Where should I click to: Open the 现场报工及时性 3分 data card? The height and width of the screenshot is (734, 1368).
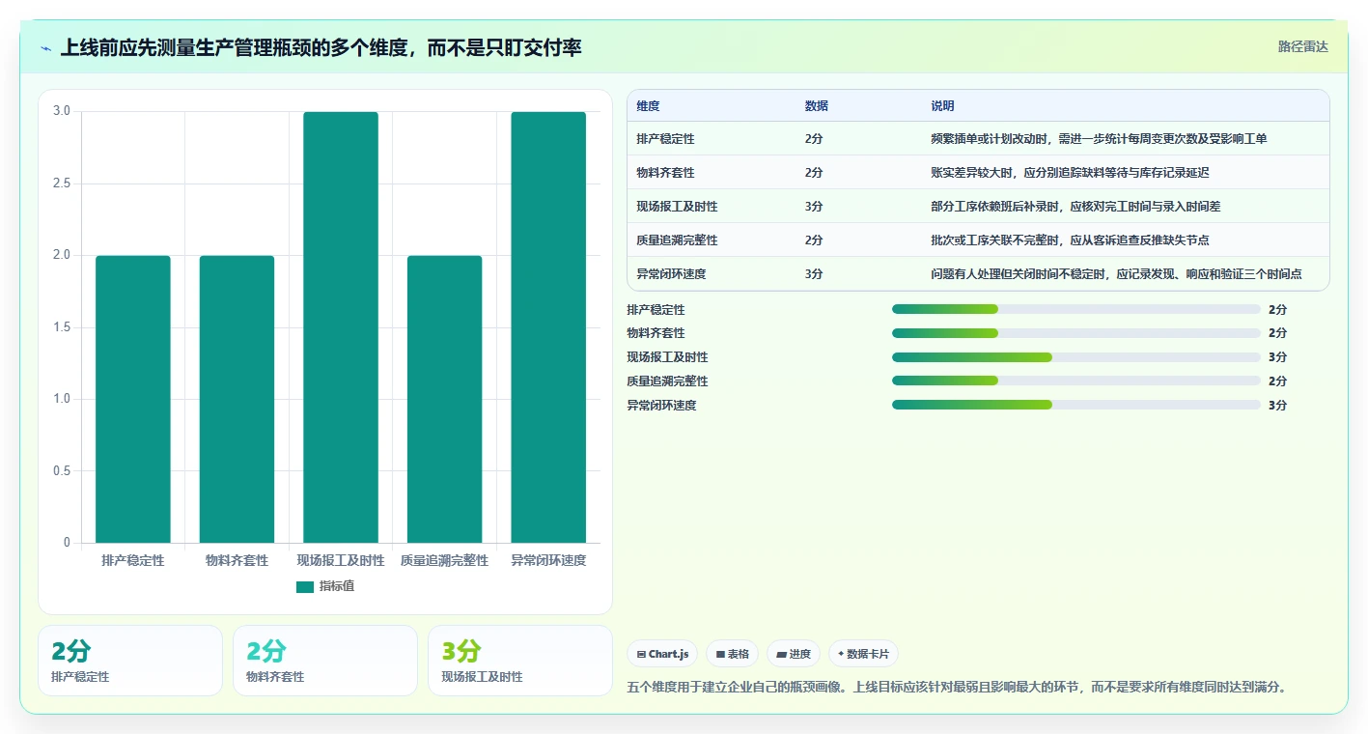(520, 661)
